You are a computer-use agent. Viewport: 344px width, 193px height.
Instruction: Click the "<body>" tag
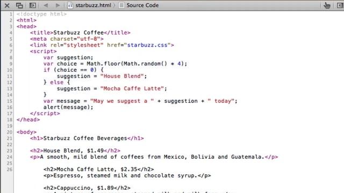(x=26, y=132)
